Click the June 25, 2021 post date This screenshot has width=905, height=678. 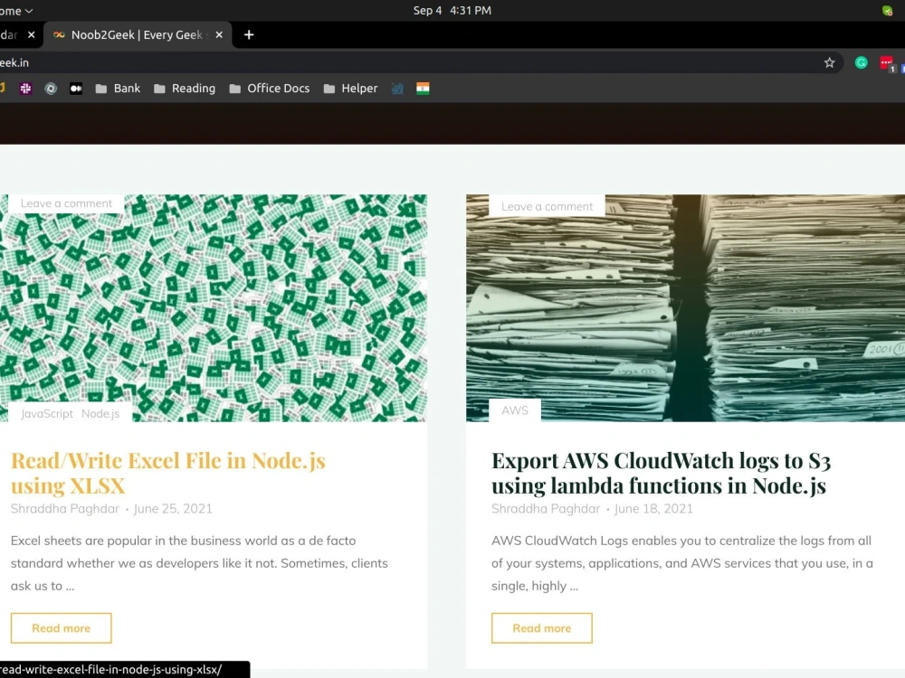173,508
